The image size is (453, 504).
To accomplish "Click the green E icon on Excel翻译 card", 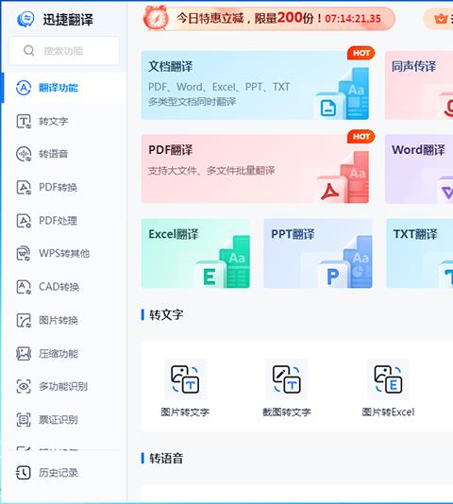I will pos(210,277).
